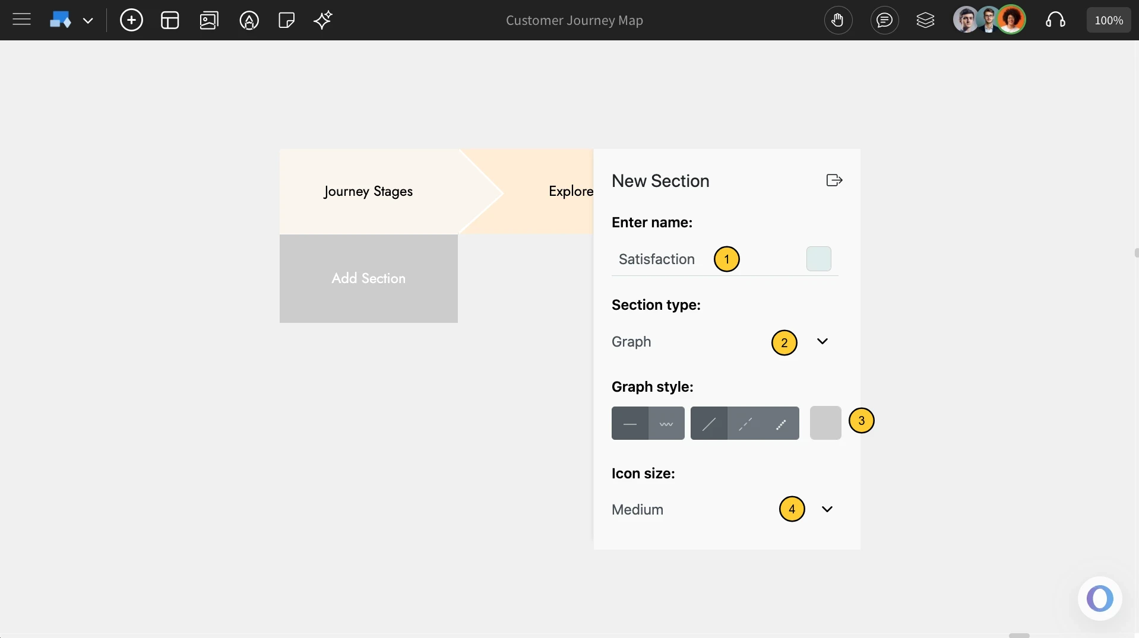This screenshot has width=1139, height=638.
Task: Open the AI sparkle assistant
Action: point(322,20)
